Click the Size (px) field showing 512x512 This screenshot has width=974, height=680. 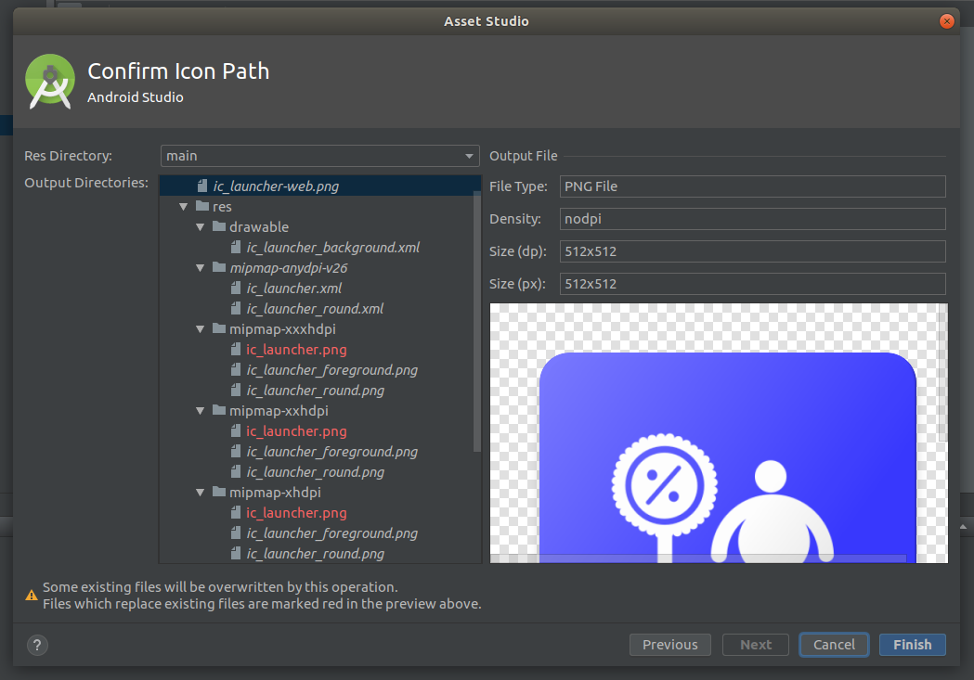point(750,283)
